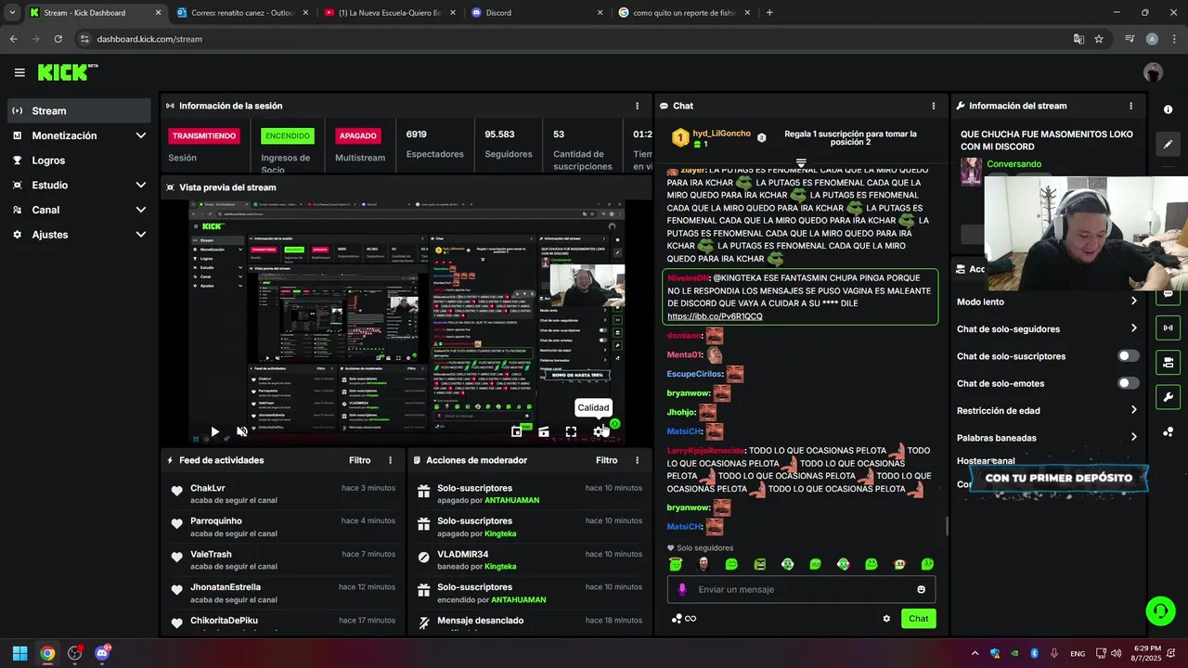Click the three-dots cluster icon in the right sidebar
The image size is (1188, 668).
[1168, 431]
